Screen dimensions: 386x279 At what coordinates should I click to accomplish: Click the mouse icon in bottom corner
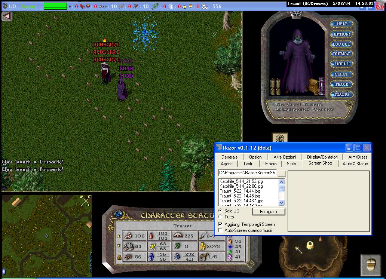click(371, 265)
